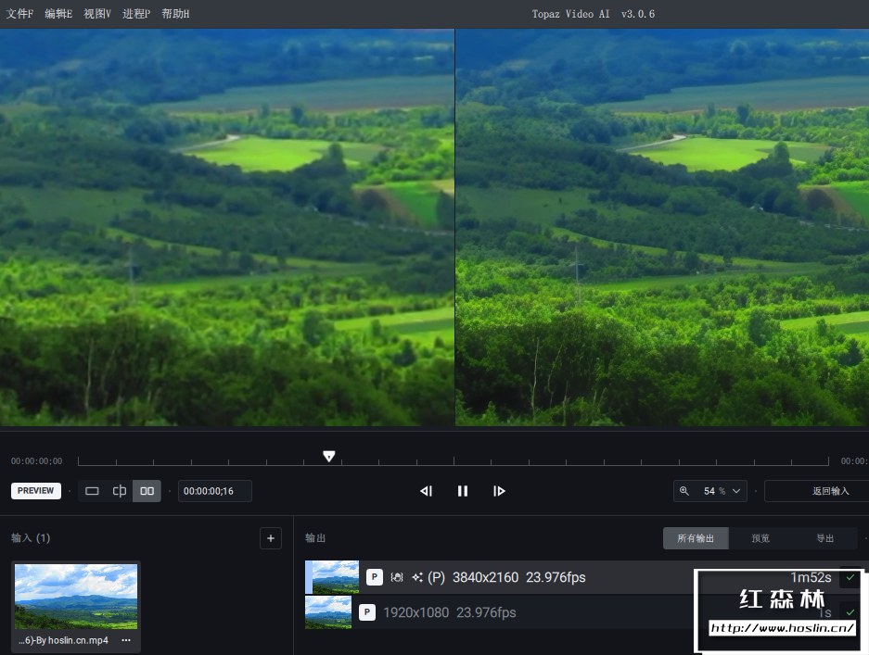
Task: Click the zoom magnifier icon
Action: [683, 491]
